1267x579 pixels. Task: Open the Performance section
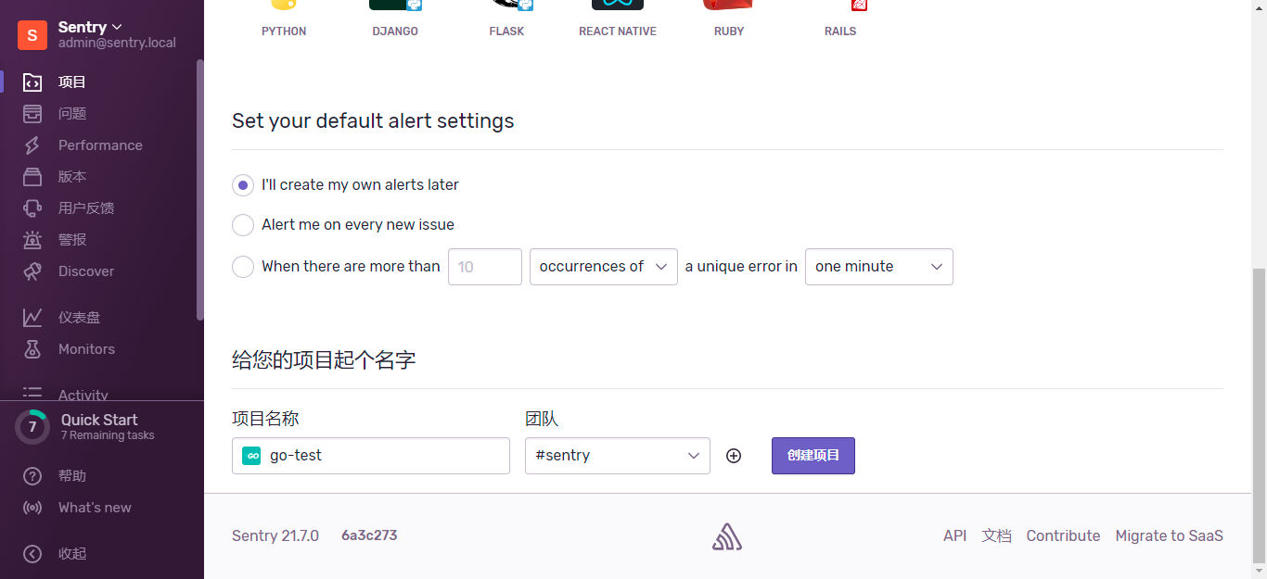point(101,145)
